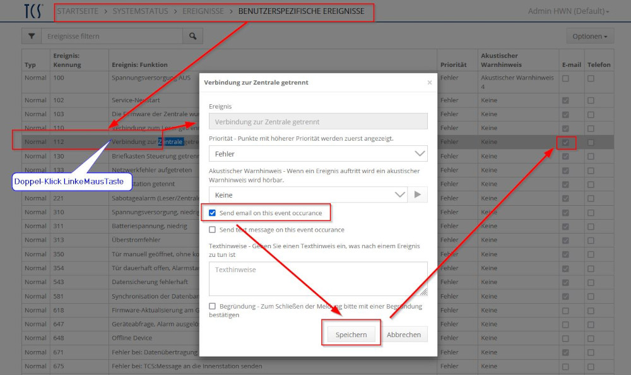This screenshot has width=631, height=375.
Task: Click into the Texthinweise text area
Action: 318,279
